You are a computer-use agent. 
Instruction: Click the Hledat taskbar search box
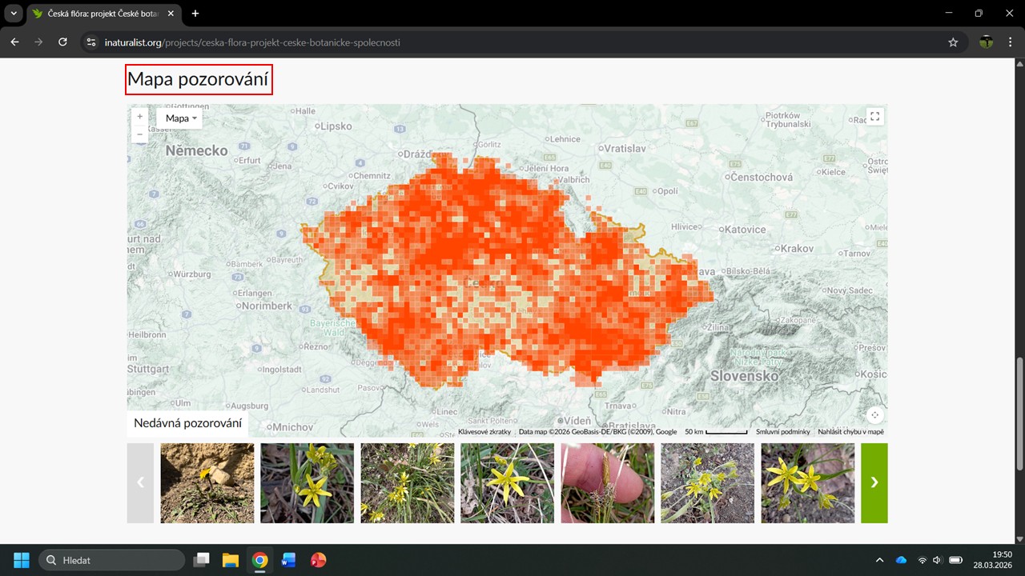112,560
